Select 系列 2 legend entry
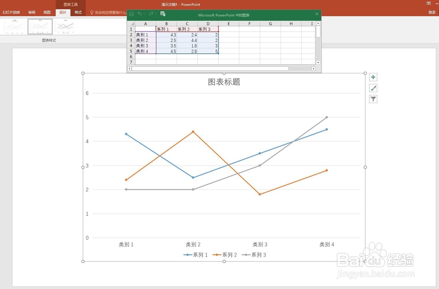 [225, 255]
